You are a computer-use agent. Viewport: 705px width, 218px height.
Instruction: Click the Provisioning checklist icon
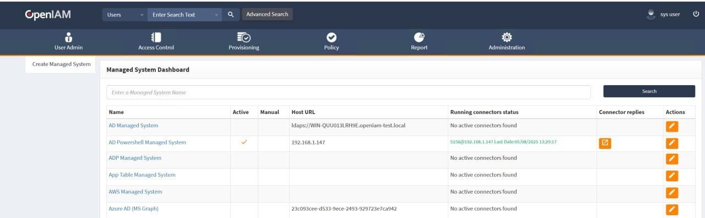click(244, 37)
